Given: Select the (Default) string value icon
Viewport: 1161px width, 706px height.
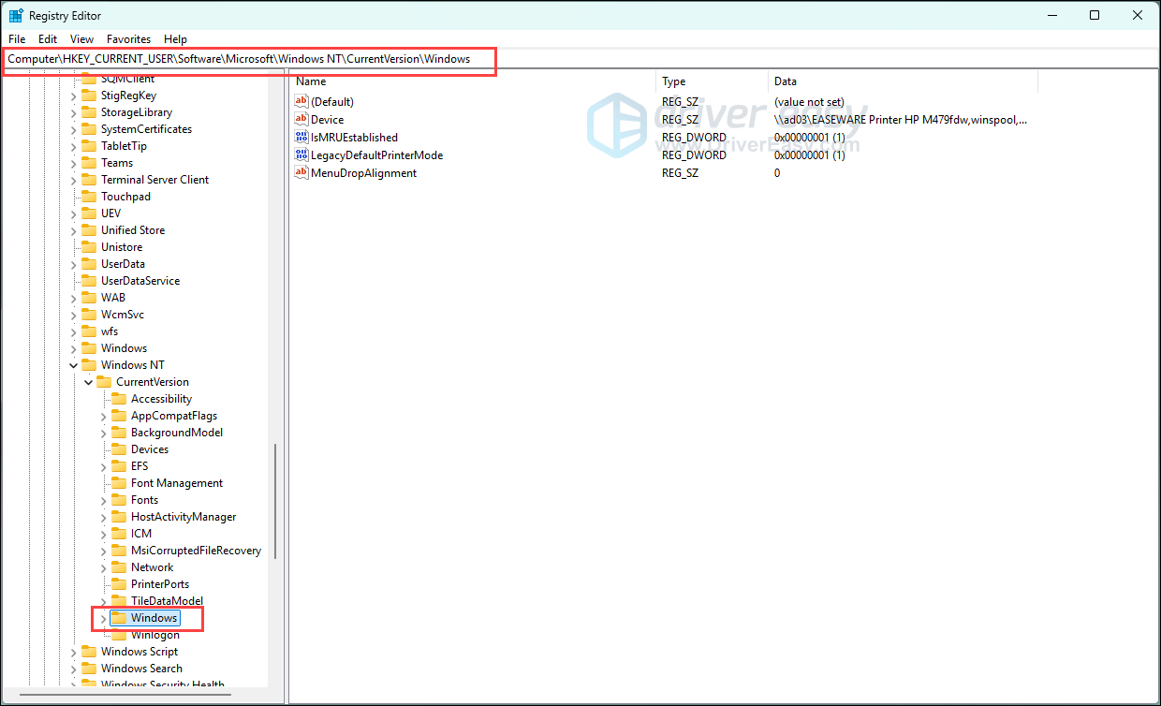Looking at the screenshot, I should (301, 101).
